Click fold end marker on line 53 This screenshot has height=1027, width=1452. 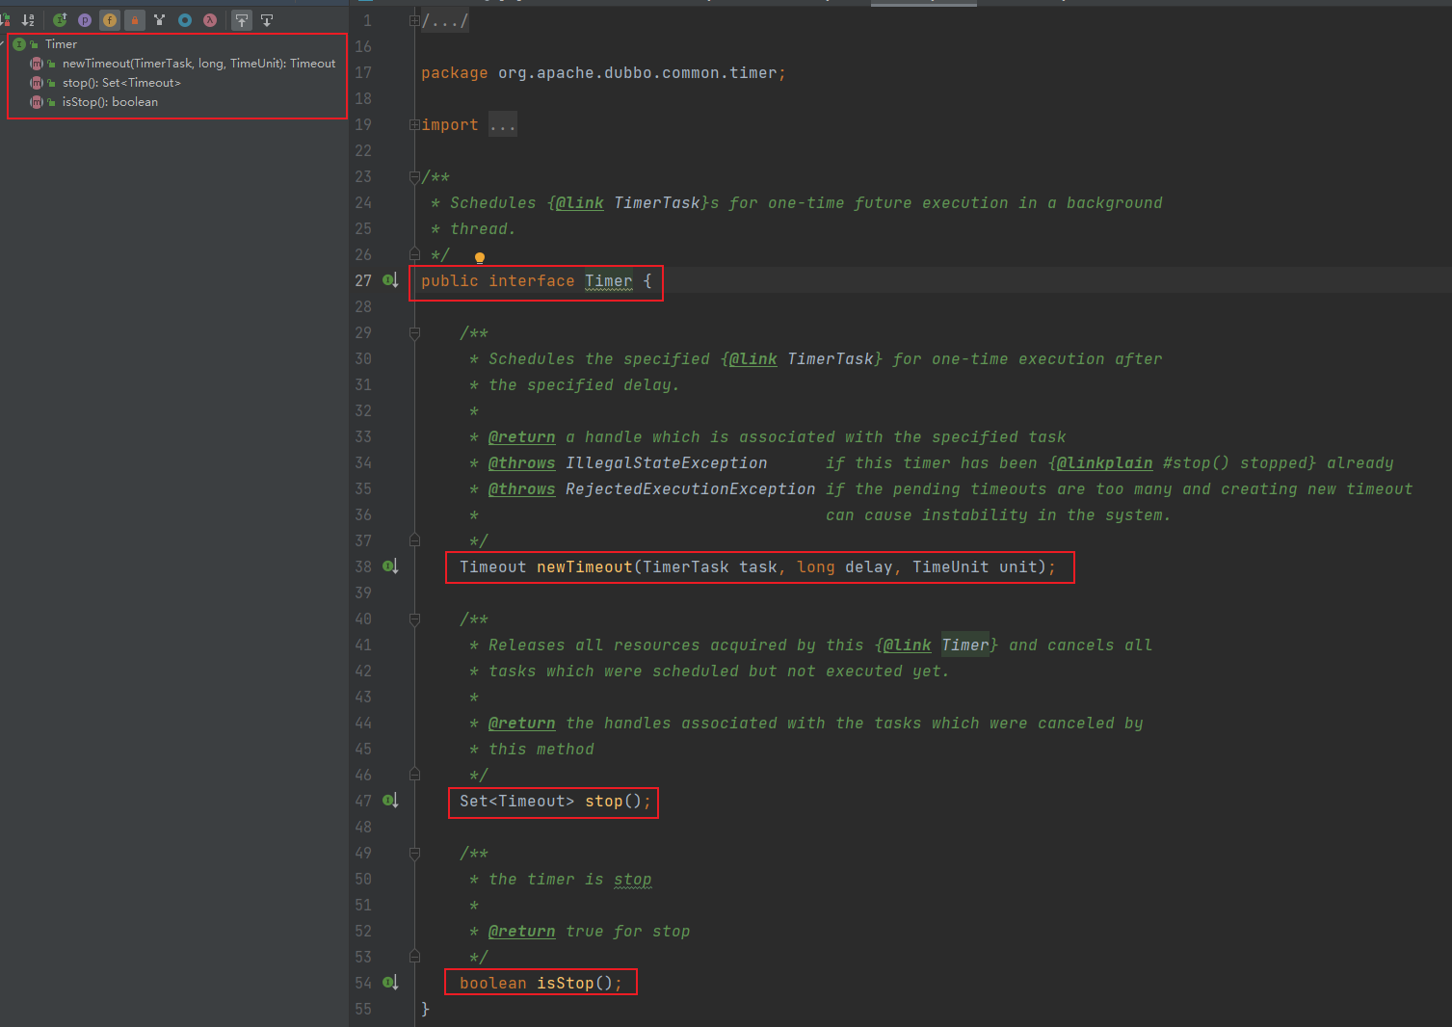pyautogui.click(x=414, y=957)
